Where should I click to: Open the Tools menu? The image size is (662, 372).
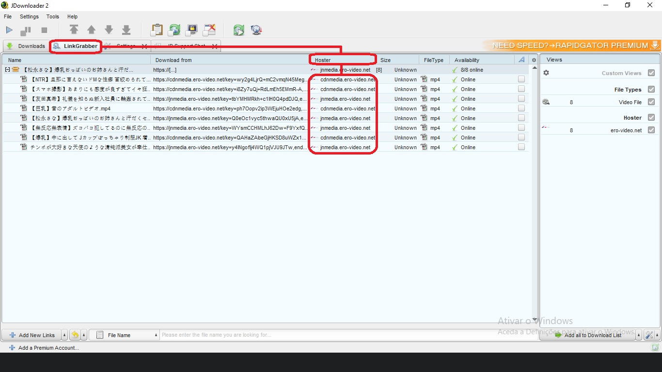point(53,16)
